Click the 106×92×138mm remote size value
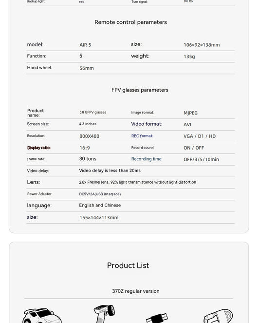This screenshot has width=258, height=323. (202, 45)
